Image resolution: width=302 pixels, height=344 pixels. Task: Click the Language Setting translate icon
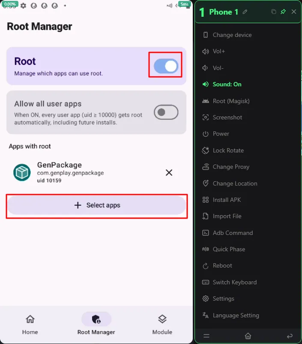click(x=206, y=315)
